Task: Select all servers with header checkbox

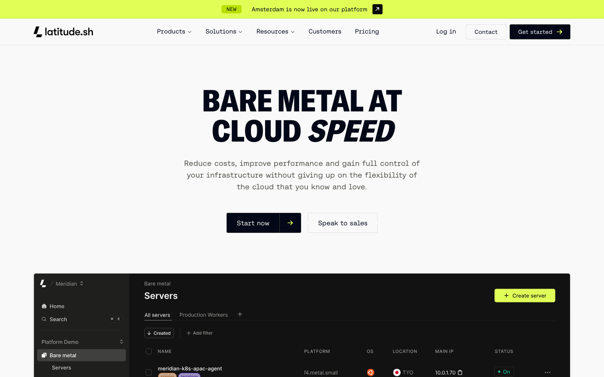Action: [148, 351]
